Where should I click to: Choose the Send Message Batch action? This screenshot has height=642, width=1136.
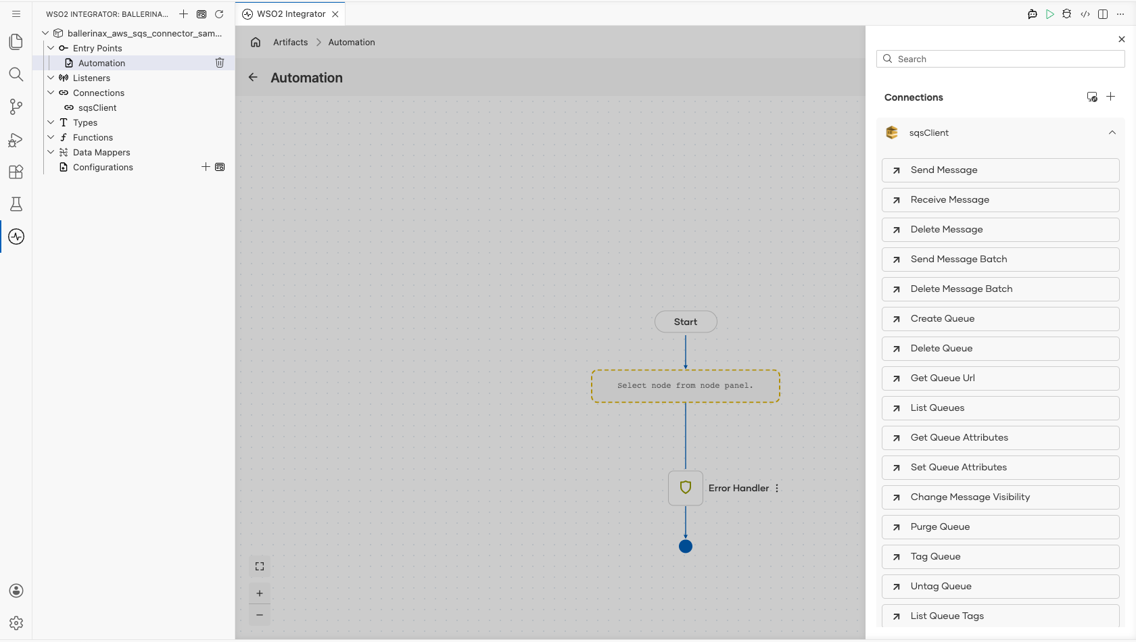coord(1001,260)
